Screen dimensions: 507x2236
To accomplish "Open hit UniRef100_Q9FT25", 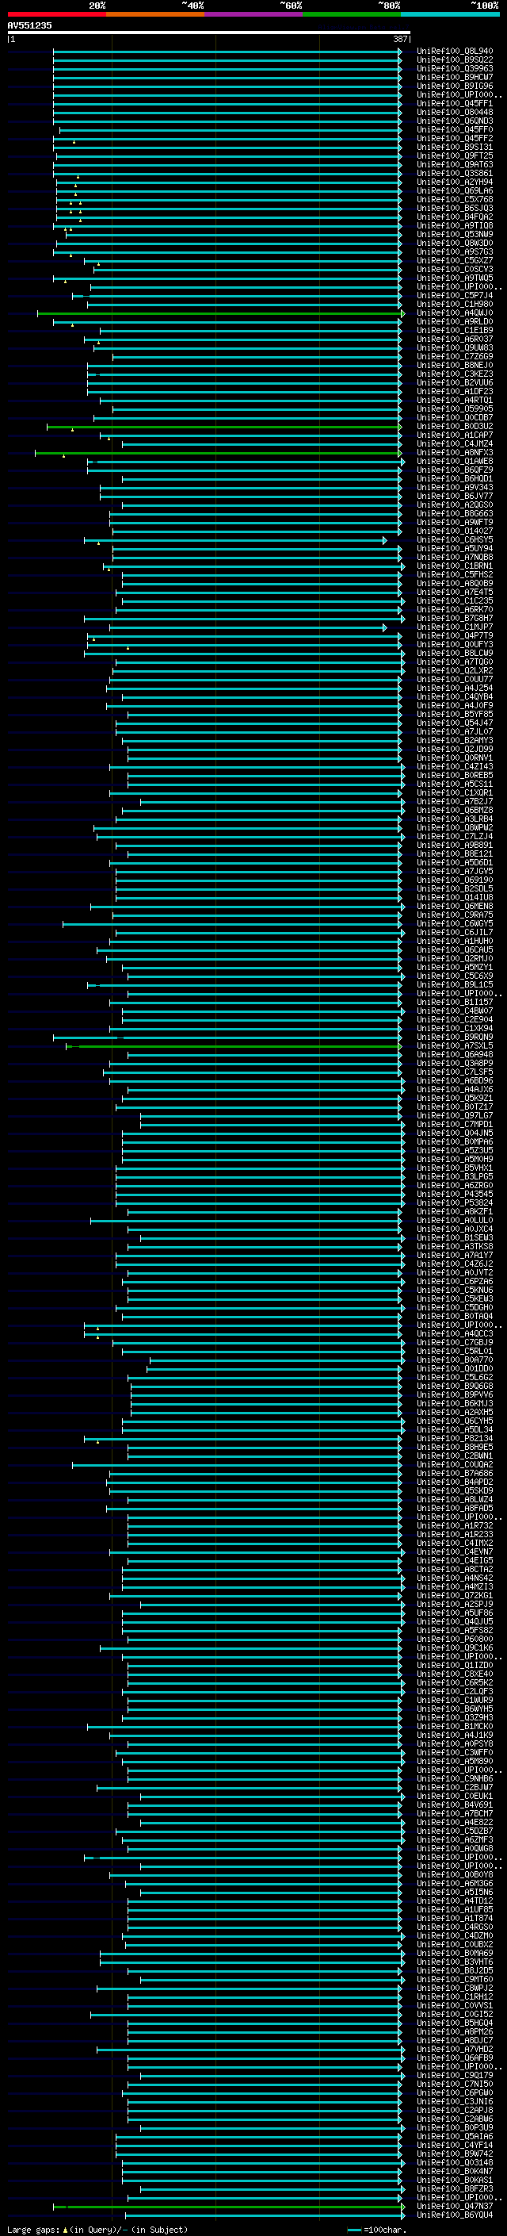I will (455, 156).
